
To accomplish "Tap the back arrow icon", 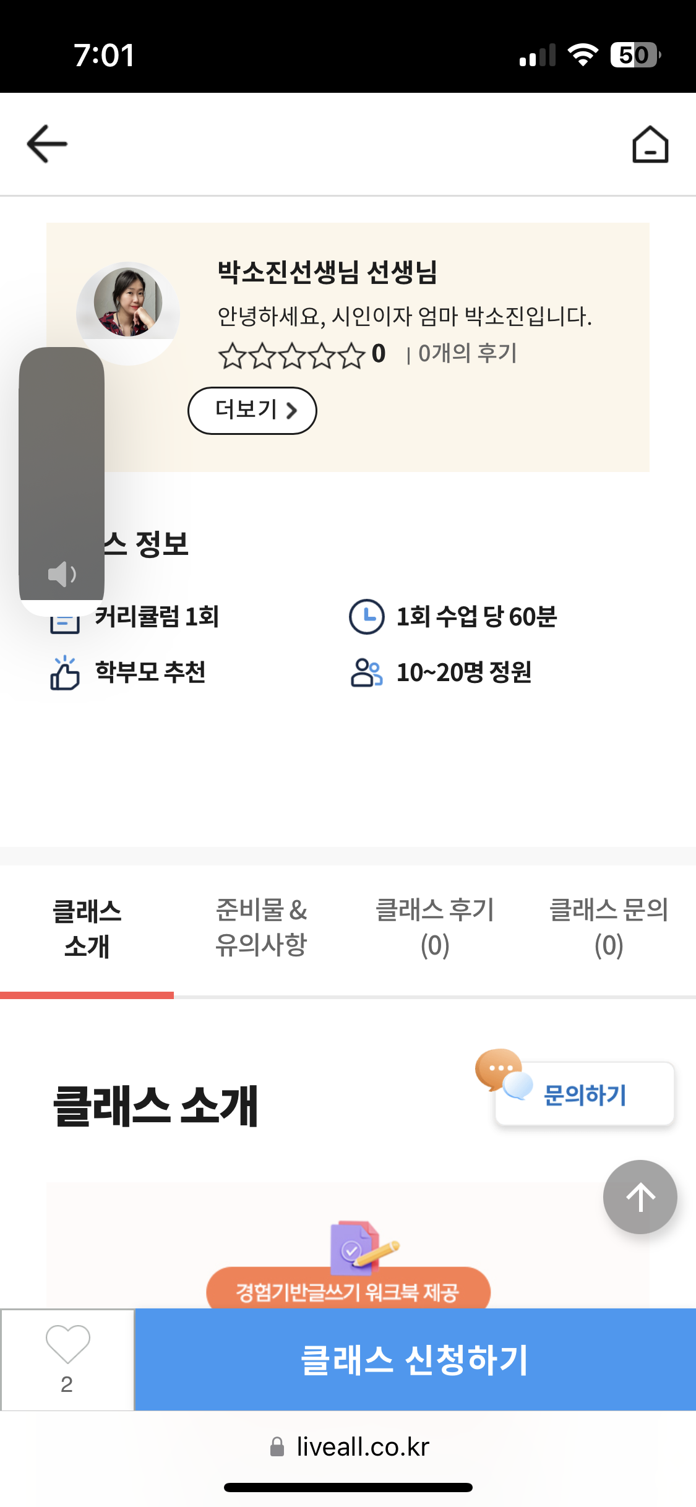I will [x=47, y=144].
